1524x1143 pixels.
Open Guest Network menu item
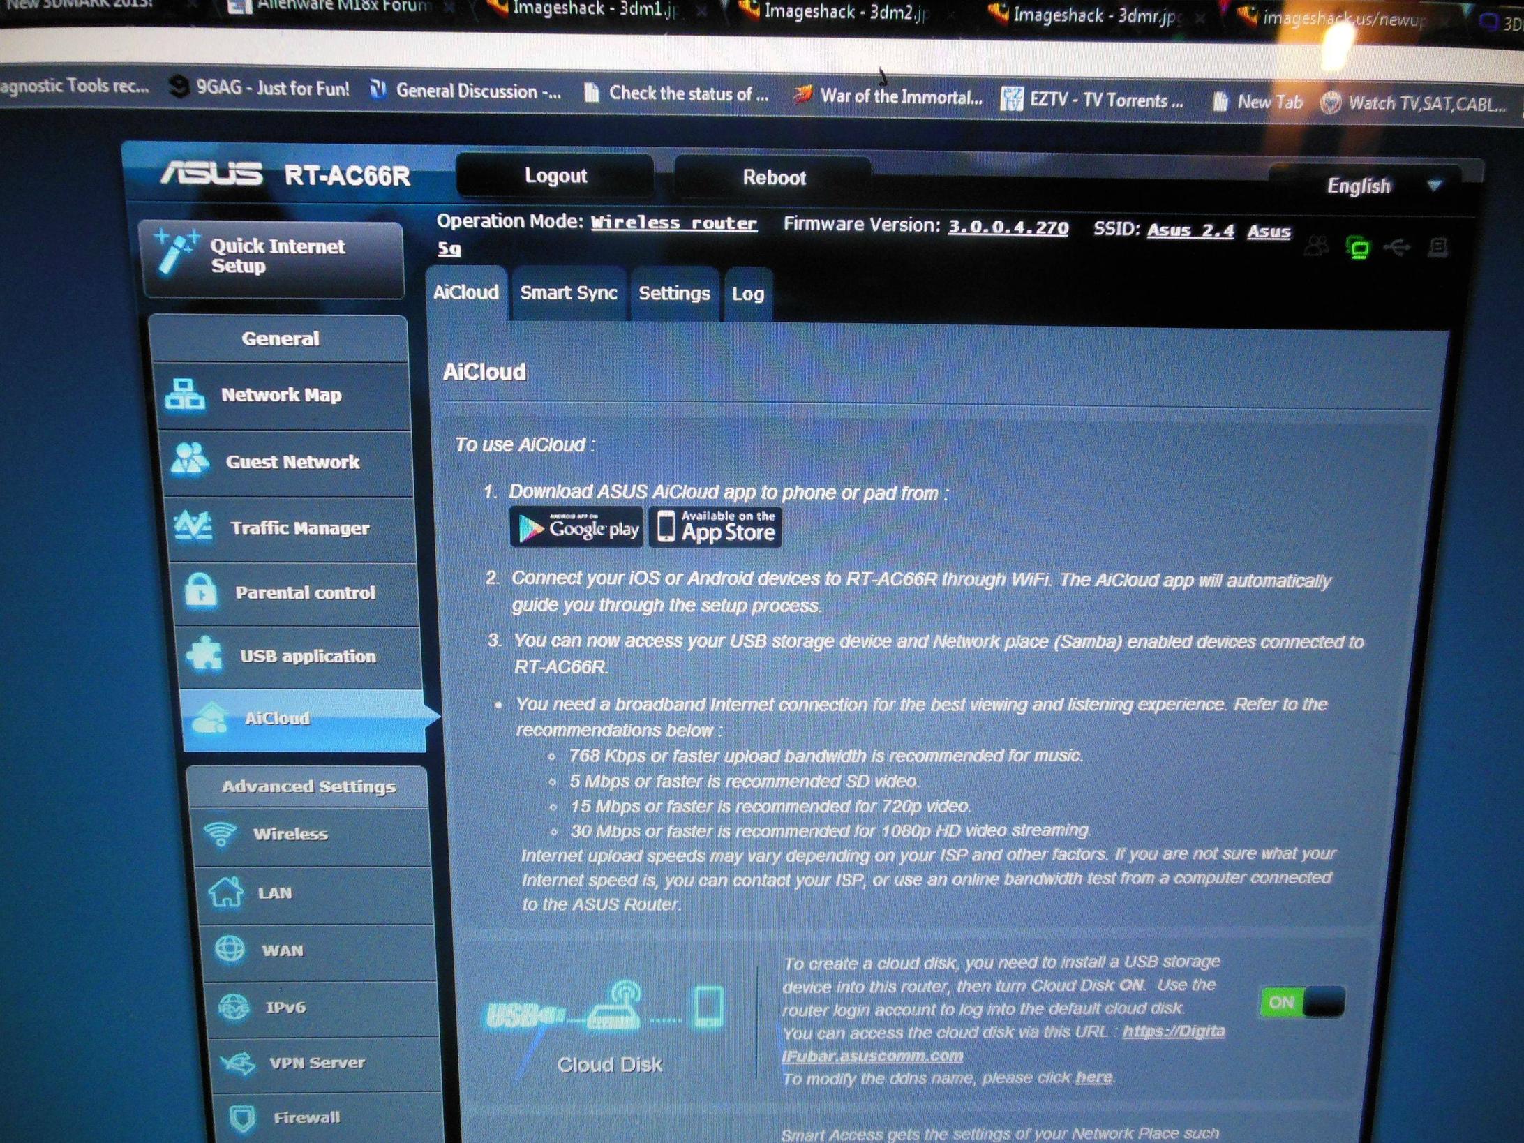pyautogui.click(x=287, y=461)
